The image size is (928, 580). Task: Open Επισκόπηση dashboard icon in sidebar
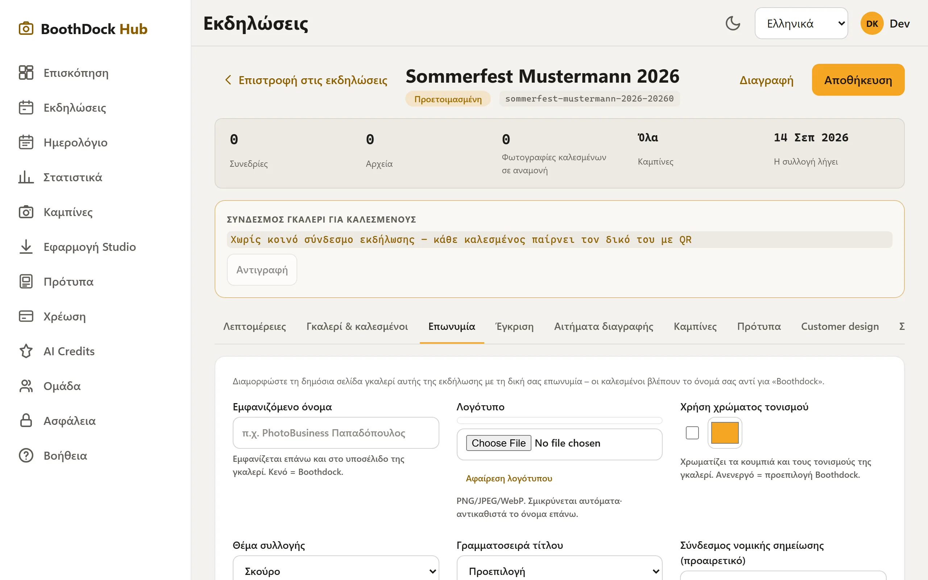click(26, 72)
